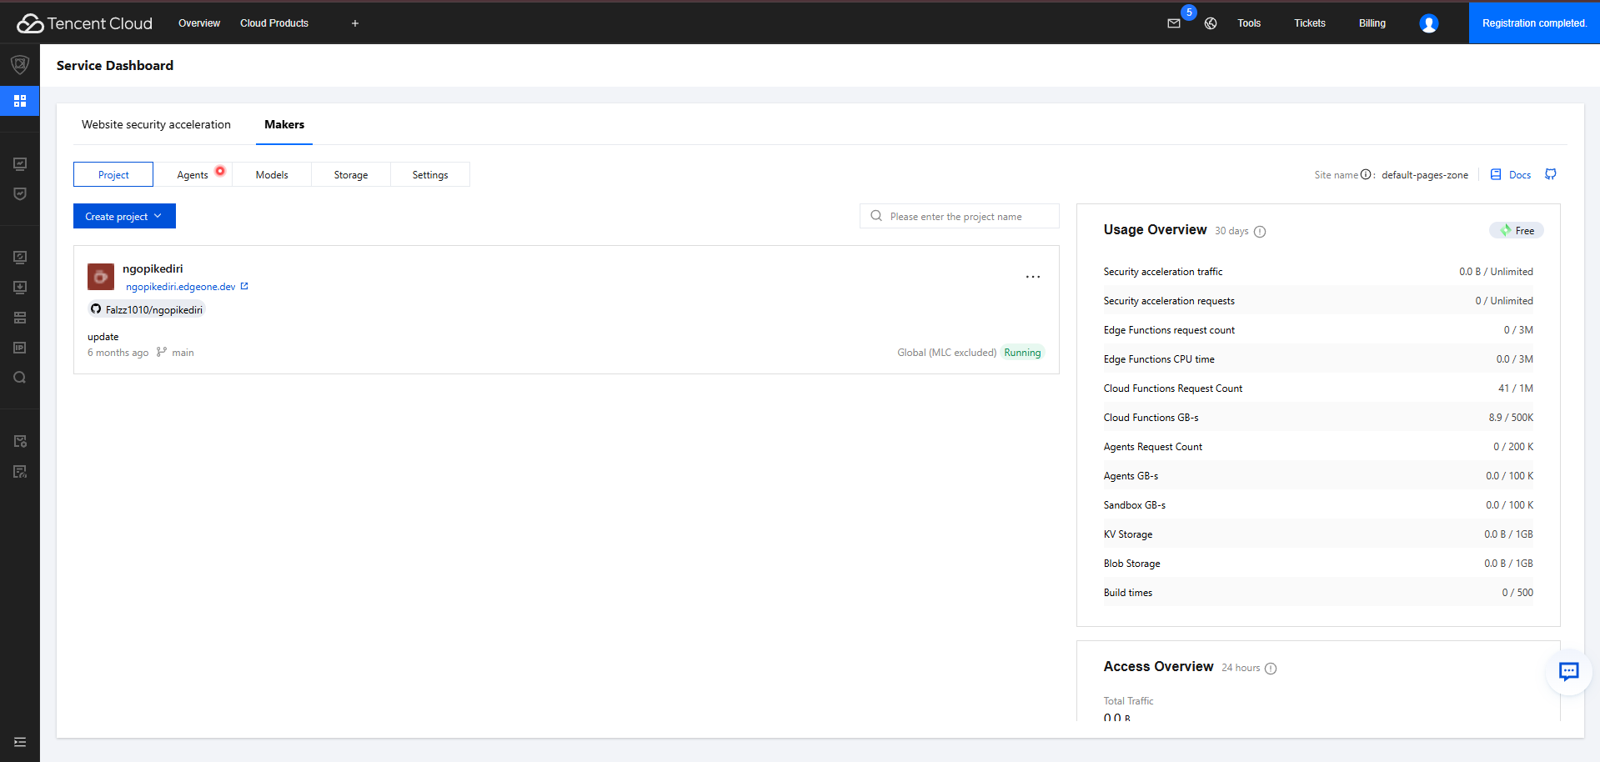
Task: Click the Access Overview 24 hours info icon
Action: 1271,669
